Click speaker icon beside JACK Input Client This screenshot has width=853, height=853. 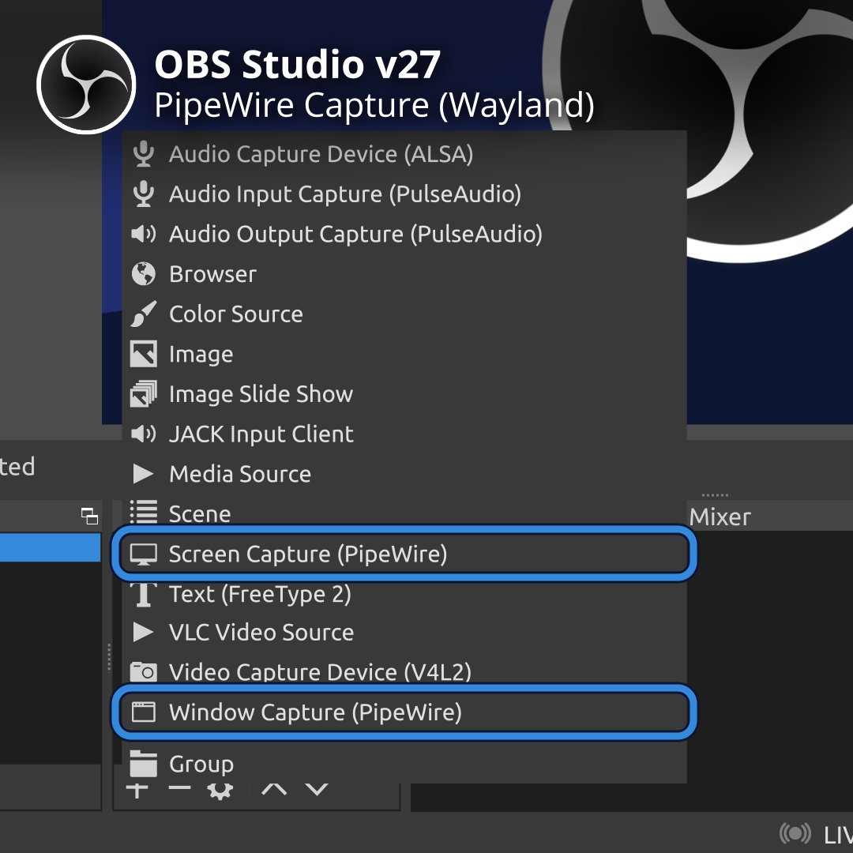(x=144, y=434)
